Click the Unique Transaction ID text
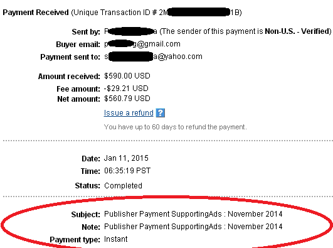Viewport: 333px width, 248px height. coord(156,13)
